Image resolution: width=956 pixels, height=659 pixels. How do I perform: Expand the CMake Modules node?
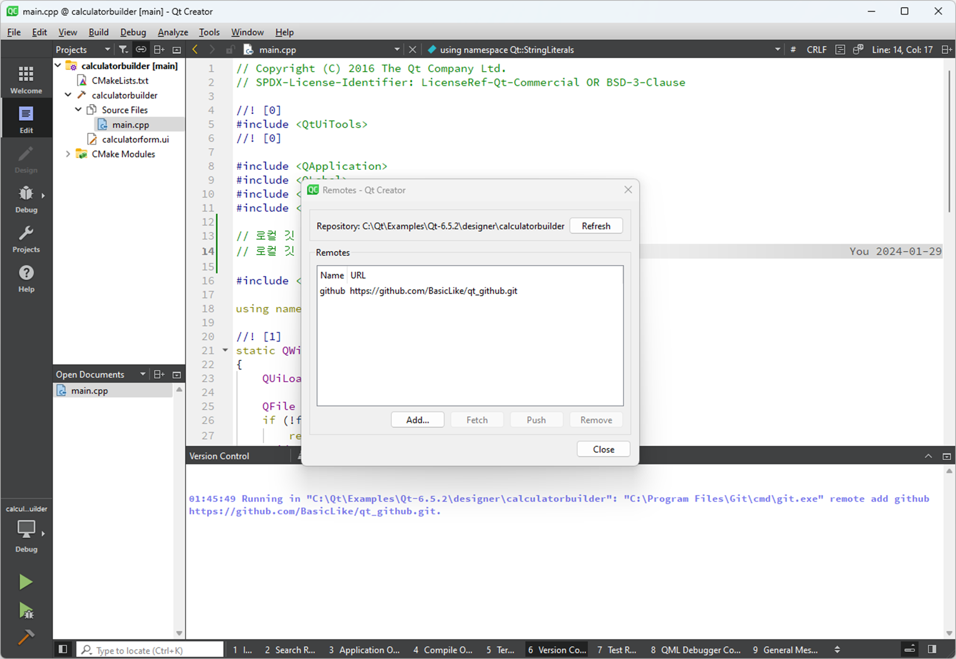(68, 154)
